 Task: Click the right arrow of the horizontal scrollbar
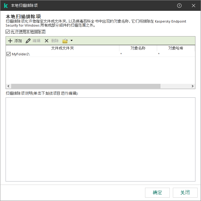pos(192,86)
